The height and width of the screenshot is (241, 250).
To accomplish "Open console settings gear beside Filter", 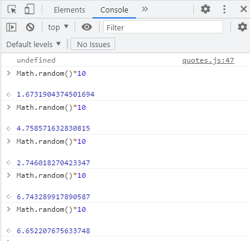I will point(242,27).
